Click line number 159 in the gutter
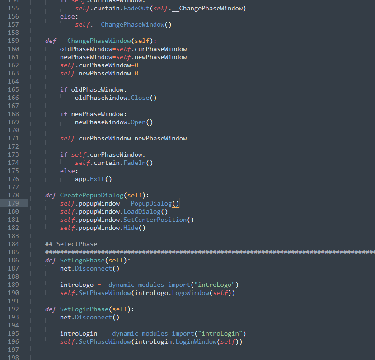Screen dimensions: 375x360 13,41
